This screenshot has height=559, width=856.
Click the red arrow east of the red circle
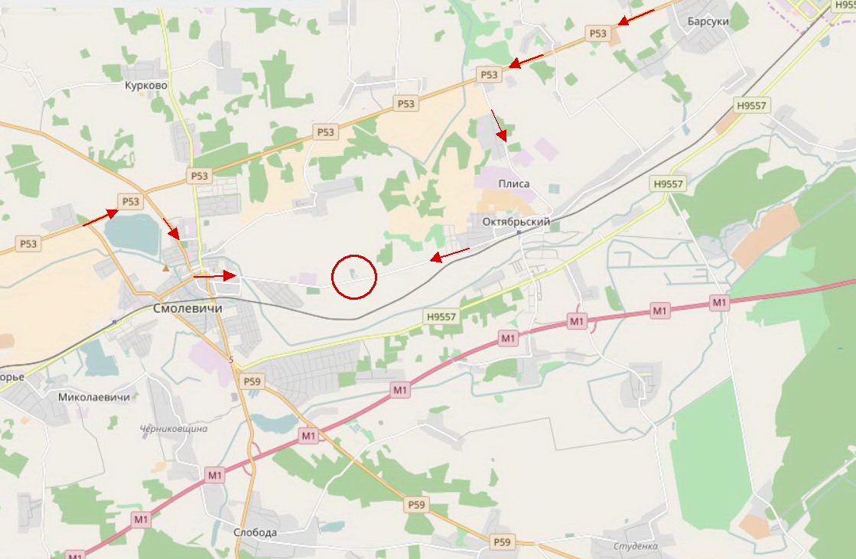tap(449, 255)
